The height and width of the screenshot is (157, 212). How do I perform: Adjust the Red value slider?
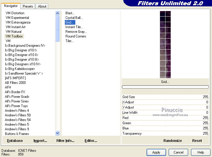pyautogui.click(x=165, y=118)
